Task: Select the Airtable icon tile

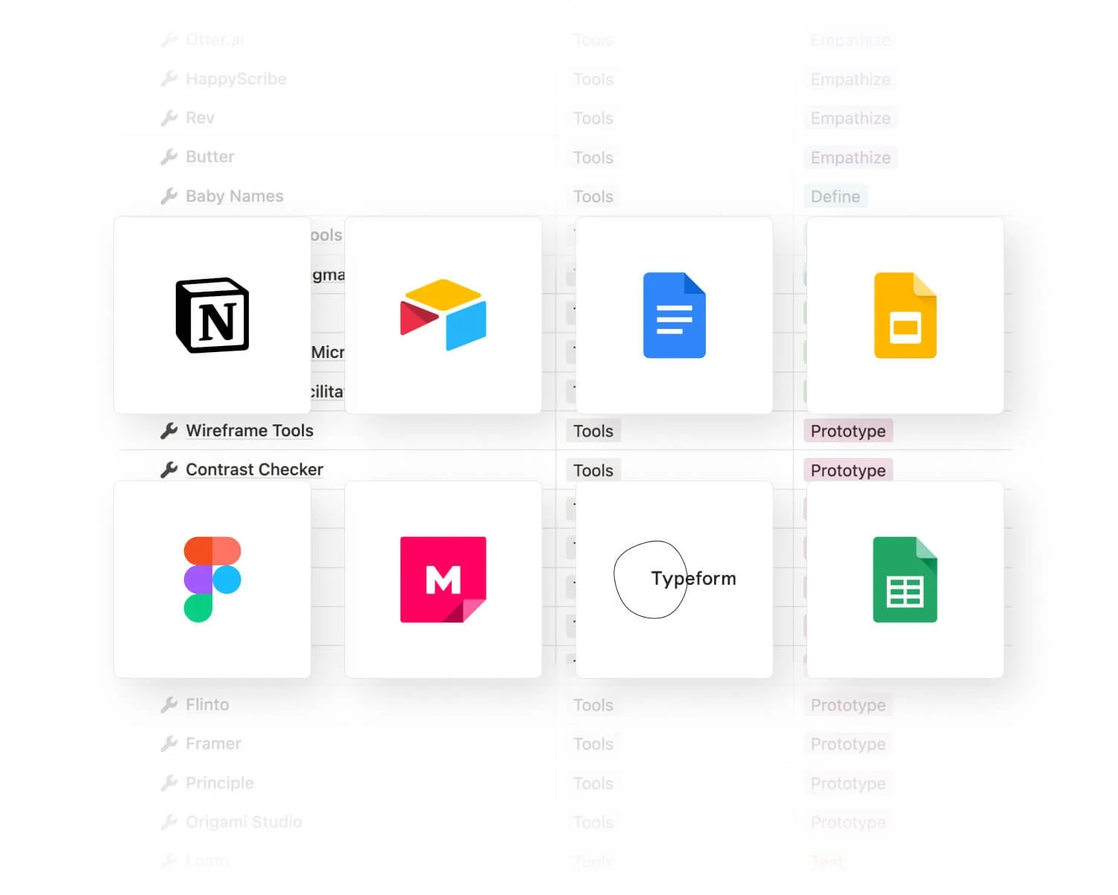Action: [443, 315]
